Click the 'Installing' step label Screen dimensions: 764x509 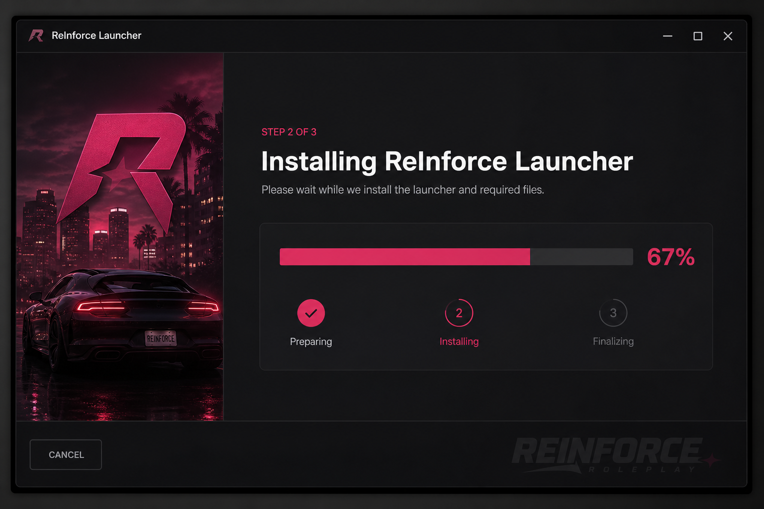[459, 341]
